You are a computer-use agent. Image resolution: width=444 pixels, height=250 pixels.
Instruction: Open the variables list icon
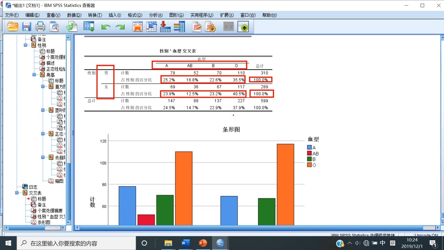179,27
